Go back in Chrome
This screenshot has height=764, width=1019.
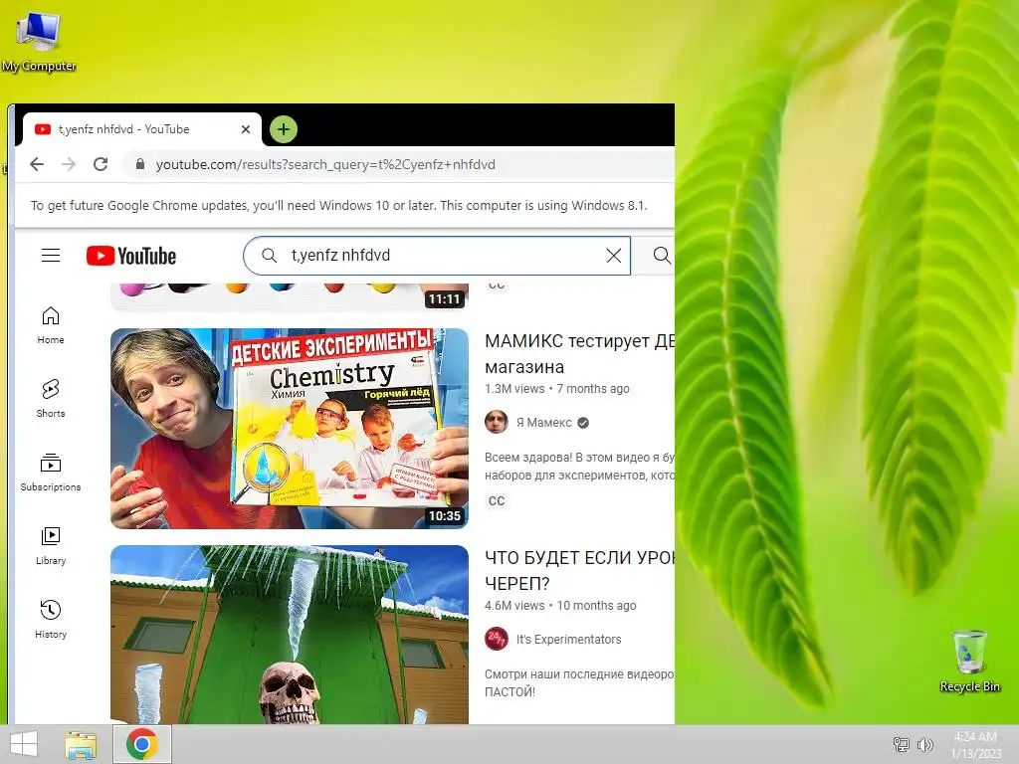tap(37, 164)
